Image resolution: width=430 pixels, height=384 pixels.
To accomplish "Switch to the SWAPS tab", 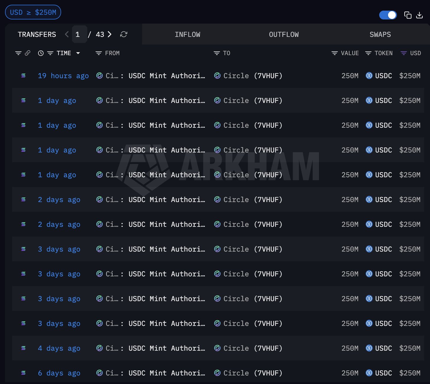I will point(380,35).
